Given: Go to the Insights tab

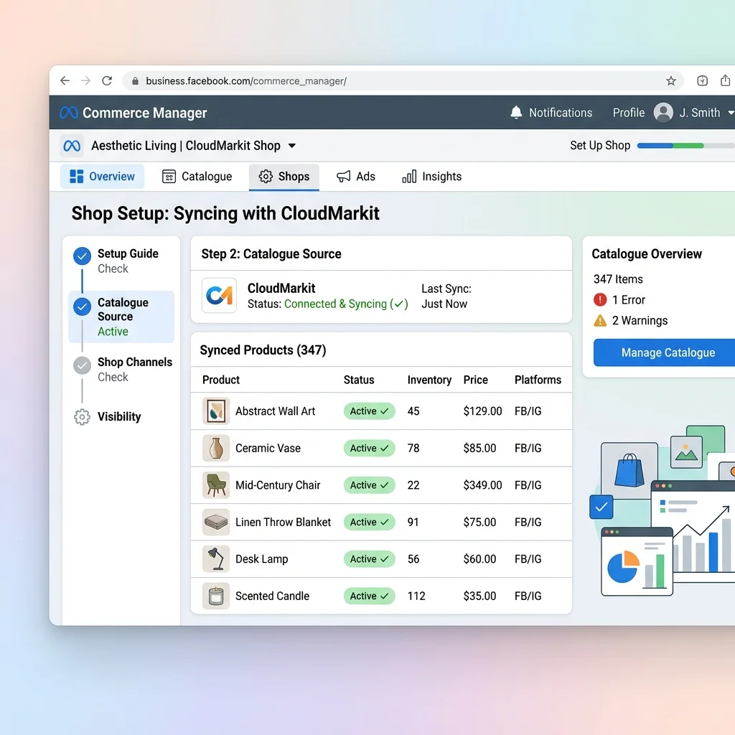Looking at the screenshot, I should tap(432, 177).
